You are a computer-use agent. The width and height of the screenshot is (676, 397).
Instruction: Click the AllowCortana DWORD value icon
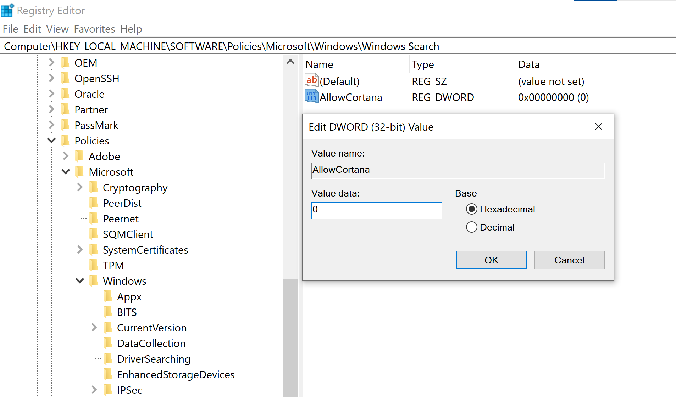tap(311, 97)
